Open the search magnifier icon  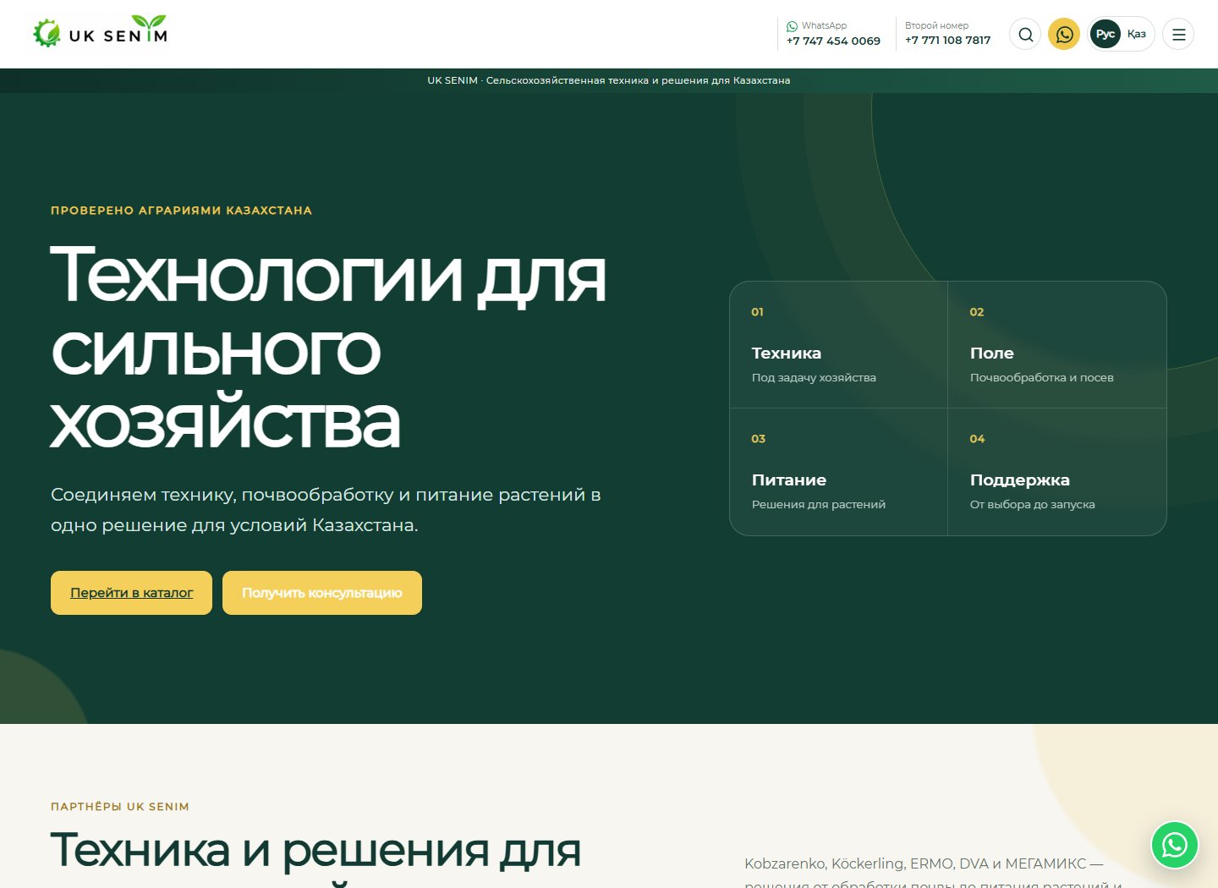[x=1025, y=35]
